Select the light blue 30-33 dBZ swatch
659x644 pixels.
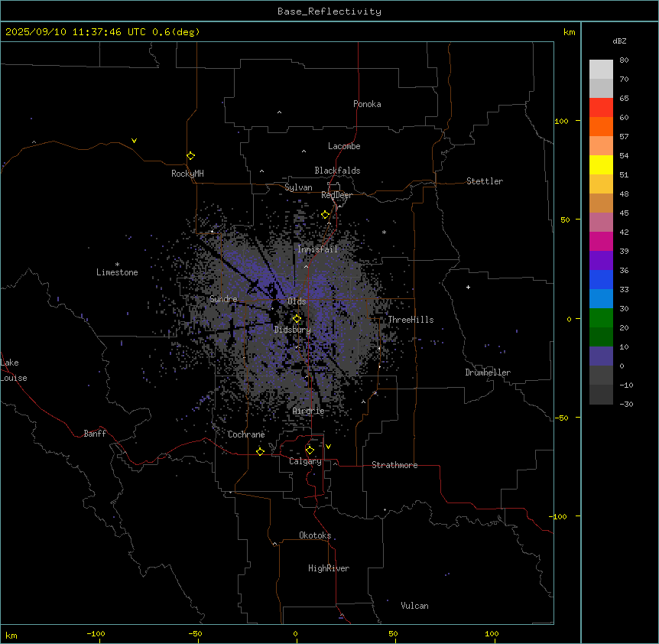[x=601, y=299]
